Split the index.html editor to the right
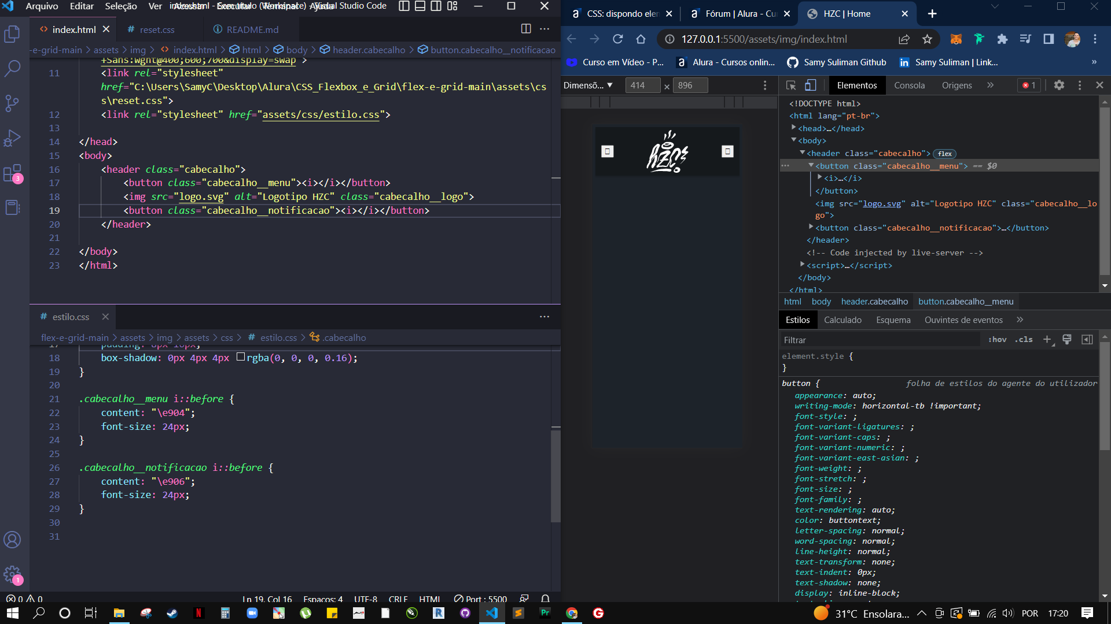The width and height of the screenshot is (1111, 624). 526,29
